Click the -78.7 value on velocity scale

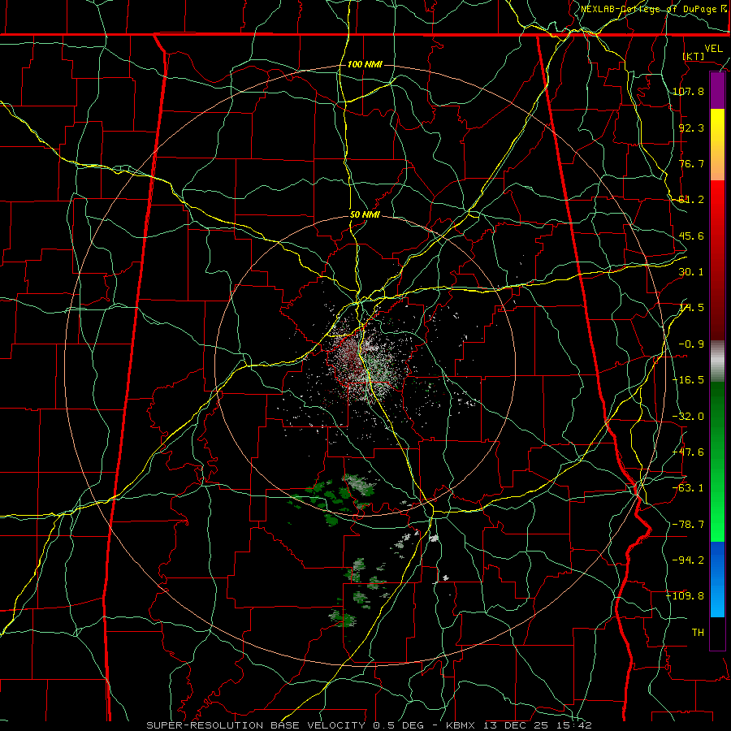coord(688,525)
